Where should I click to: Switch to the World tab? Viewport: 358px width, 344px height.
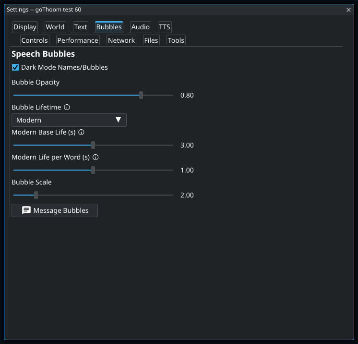[x=55, y=27]
